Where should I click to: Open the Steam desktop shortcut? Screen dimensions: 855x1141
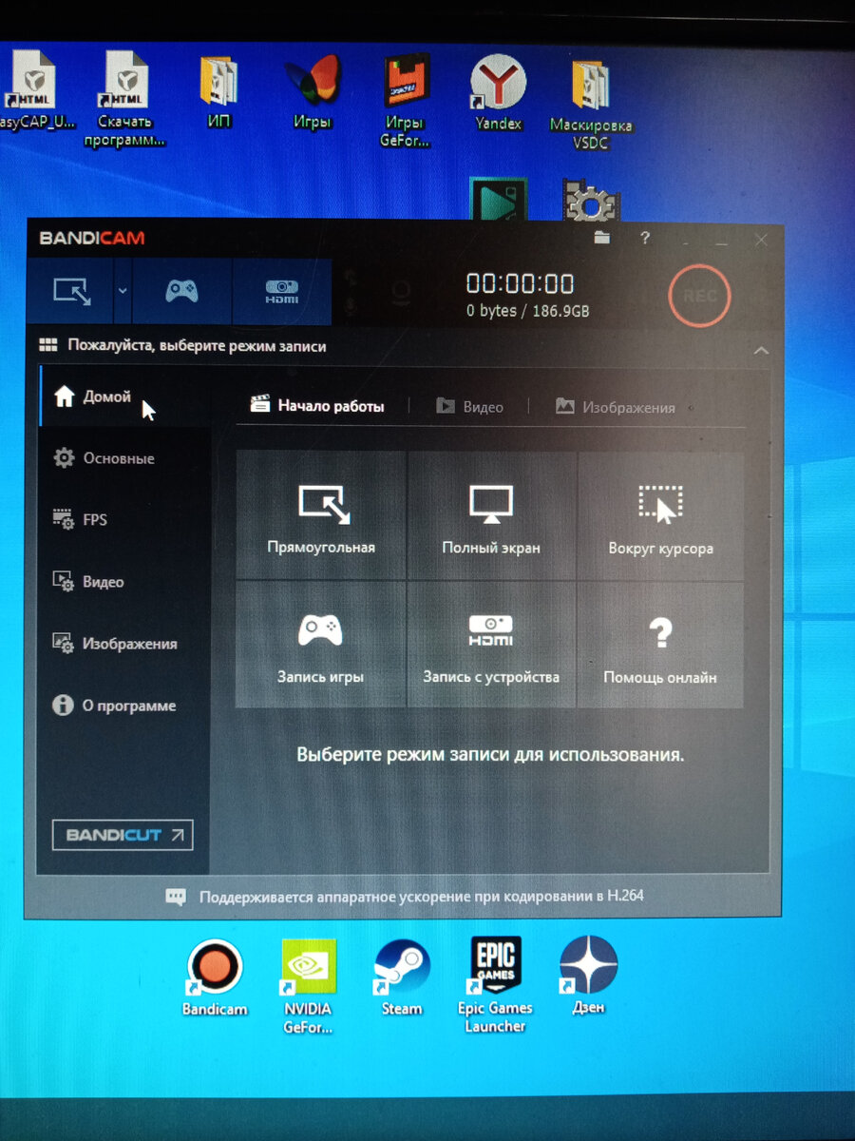402,977
